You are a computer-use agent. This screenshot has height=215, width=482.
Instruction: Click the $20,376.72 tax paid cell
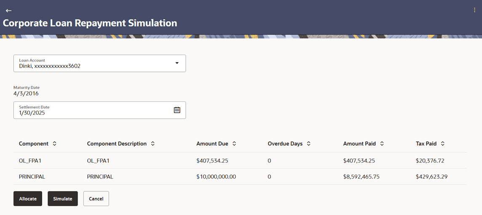(430, 161)
